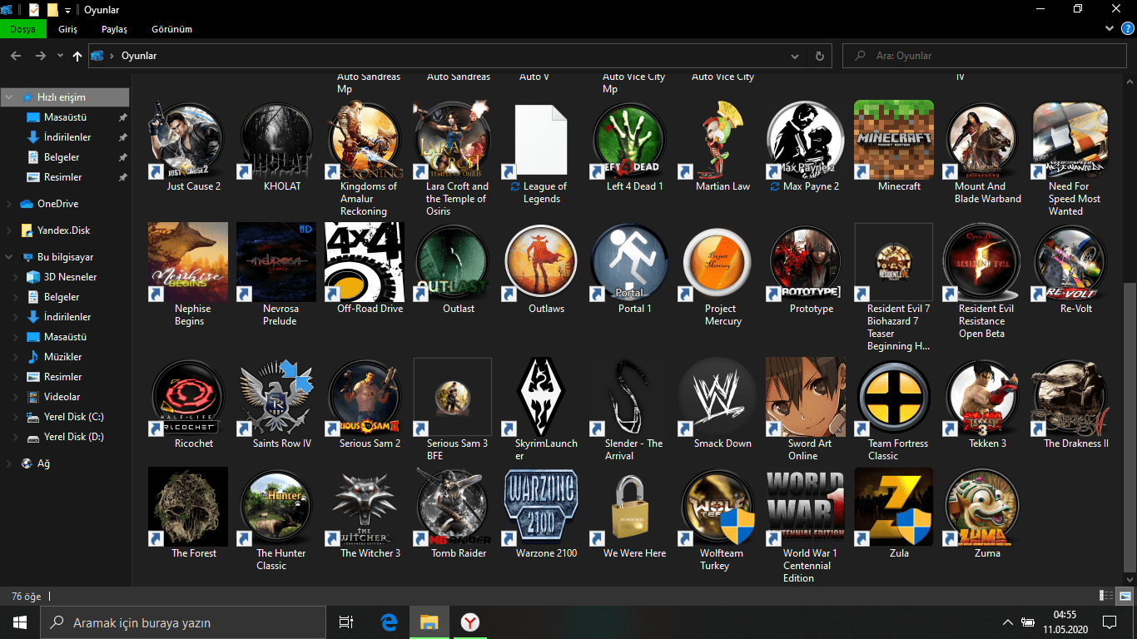Image resolution: width=1137 pixels, height=639 pixels.
Task: Open the Windows Start menu
Action: coord(20,622)
